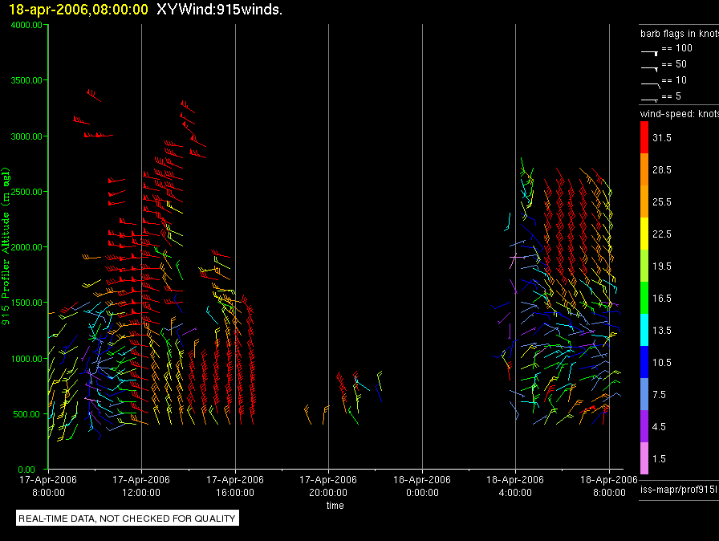Click the '3500.00' altitude axis label
The height and width of the screenshot is (541, 719).
tap(26, 80)
